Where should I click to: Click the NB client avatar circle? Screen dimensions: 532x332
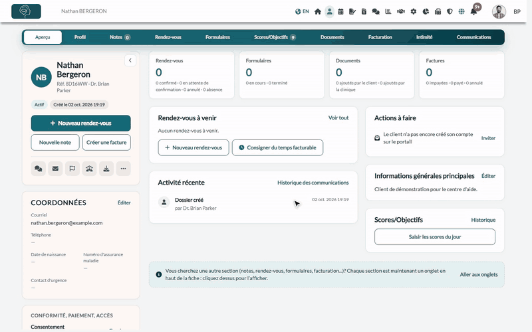[x=41, y=77]
